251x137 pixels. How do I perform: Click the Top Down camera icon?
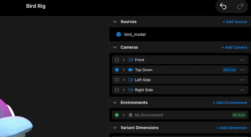pyautogui.click(x=131, y=70)
